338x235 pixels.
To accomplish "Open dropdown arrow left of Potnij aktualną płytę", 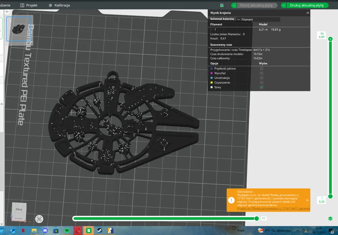I will [x=234, y=5].
